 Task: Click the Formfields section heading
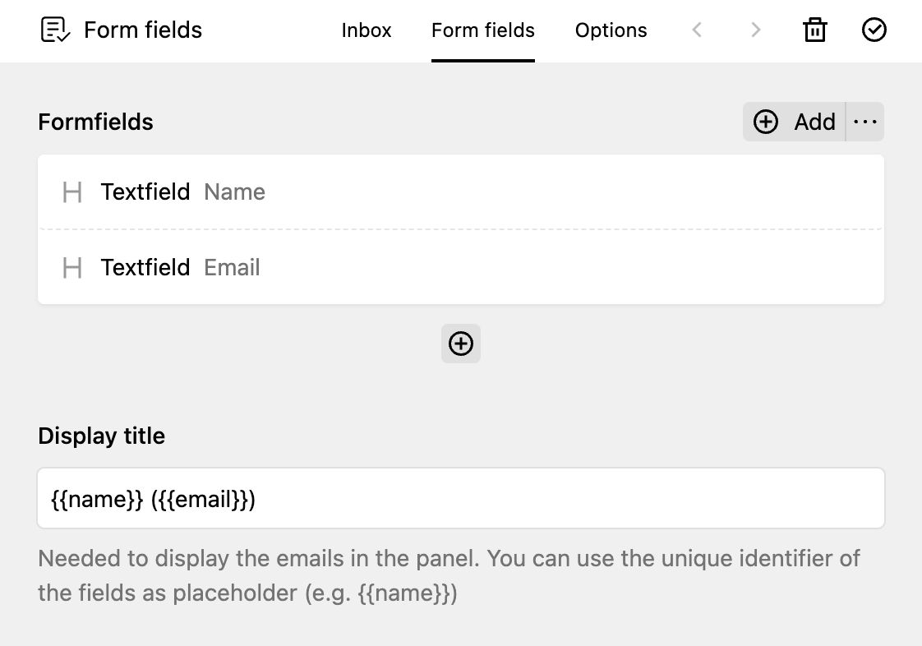[x=95, y=121]
